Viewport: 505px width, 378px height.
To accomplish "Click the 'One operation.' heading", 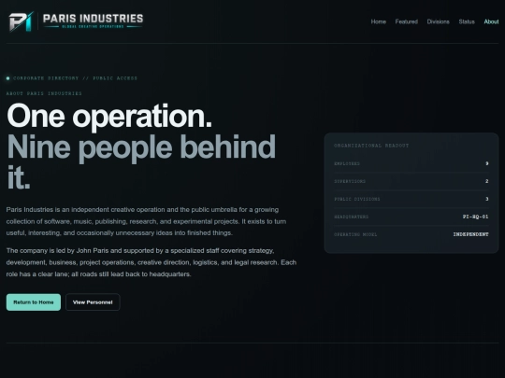I will coord(109,116).
